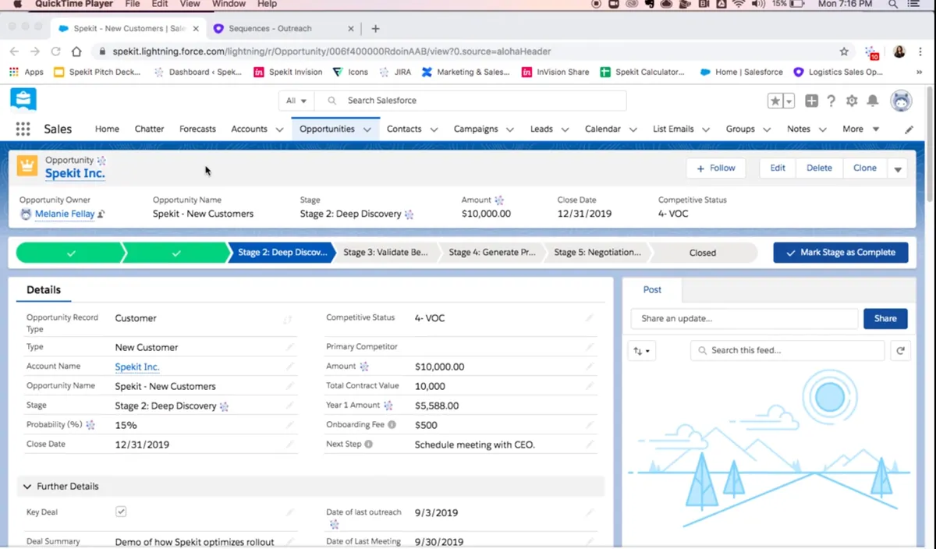Select the Details tab

pyautogui.click(x=44, y=290)
